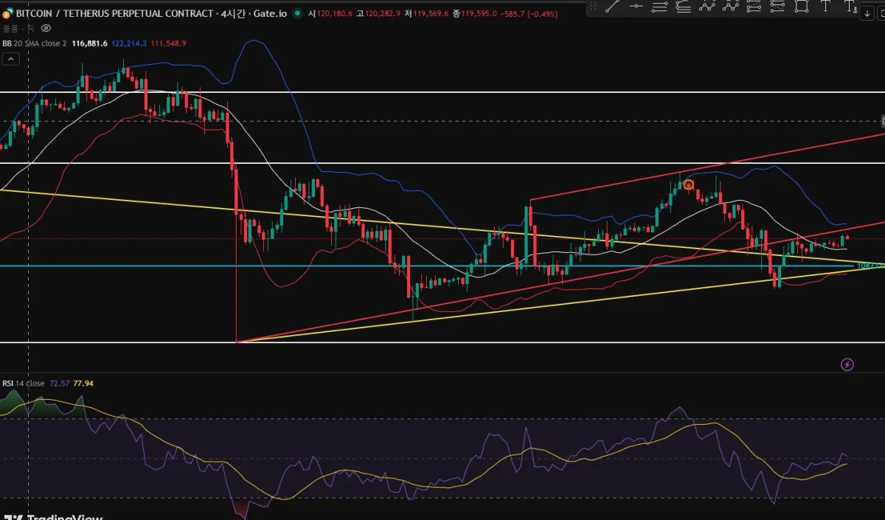Select the horizontal line tool with center node
The height and width of the screenshot is (520, 885).
(x=636, y=6)
